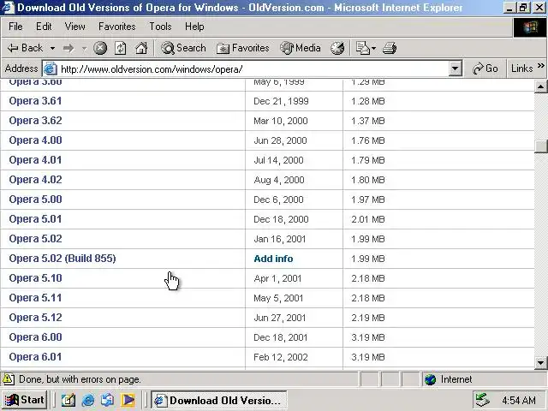Open the Tools menu

point(160,27)
